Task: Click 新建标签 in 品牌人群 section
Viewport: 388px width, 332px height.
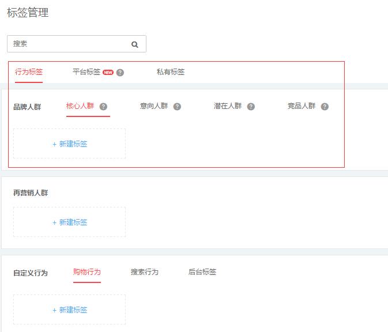Action: click(70, 144)
